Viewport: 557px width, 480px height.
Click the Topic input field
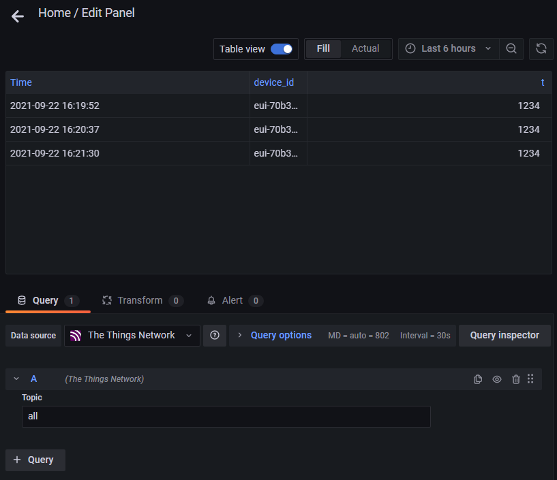click(x=226, y=417)
